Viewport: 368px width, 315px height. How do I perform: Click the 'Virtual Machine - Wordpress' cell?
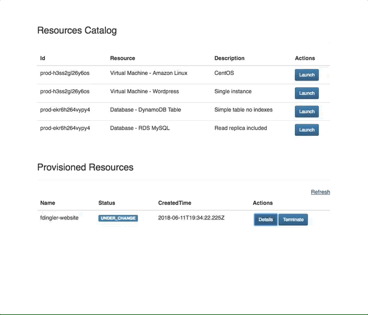coord(144,92)
